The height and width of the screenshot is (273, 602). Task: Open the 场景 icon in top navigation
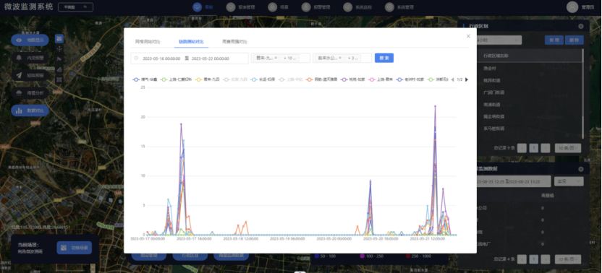[272, 7]
